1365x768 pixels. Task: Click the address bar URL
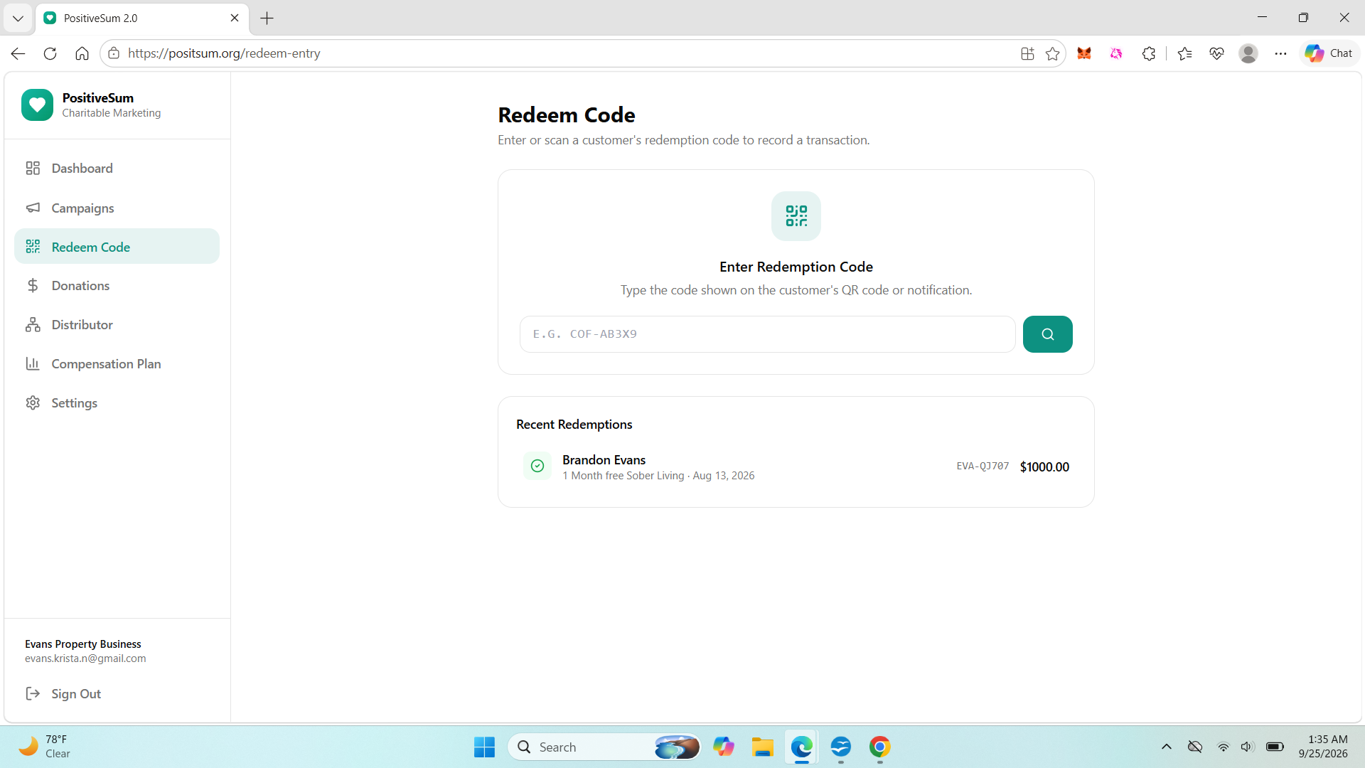pyautogui.click(x=224, y=53)
